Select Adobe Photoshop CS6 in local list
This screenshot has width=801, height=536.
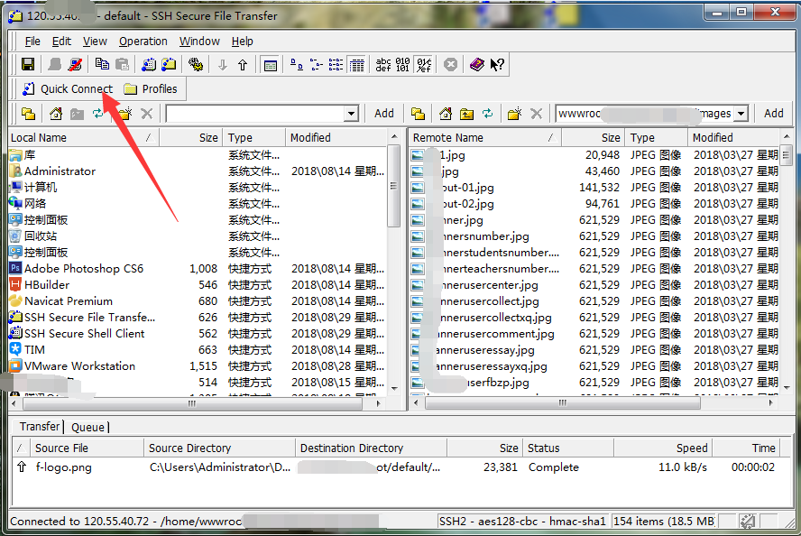[84, 268]
